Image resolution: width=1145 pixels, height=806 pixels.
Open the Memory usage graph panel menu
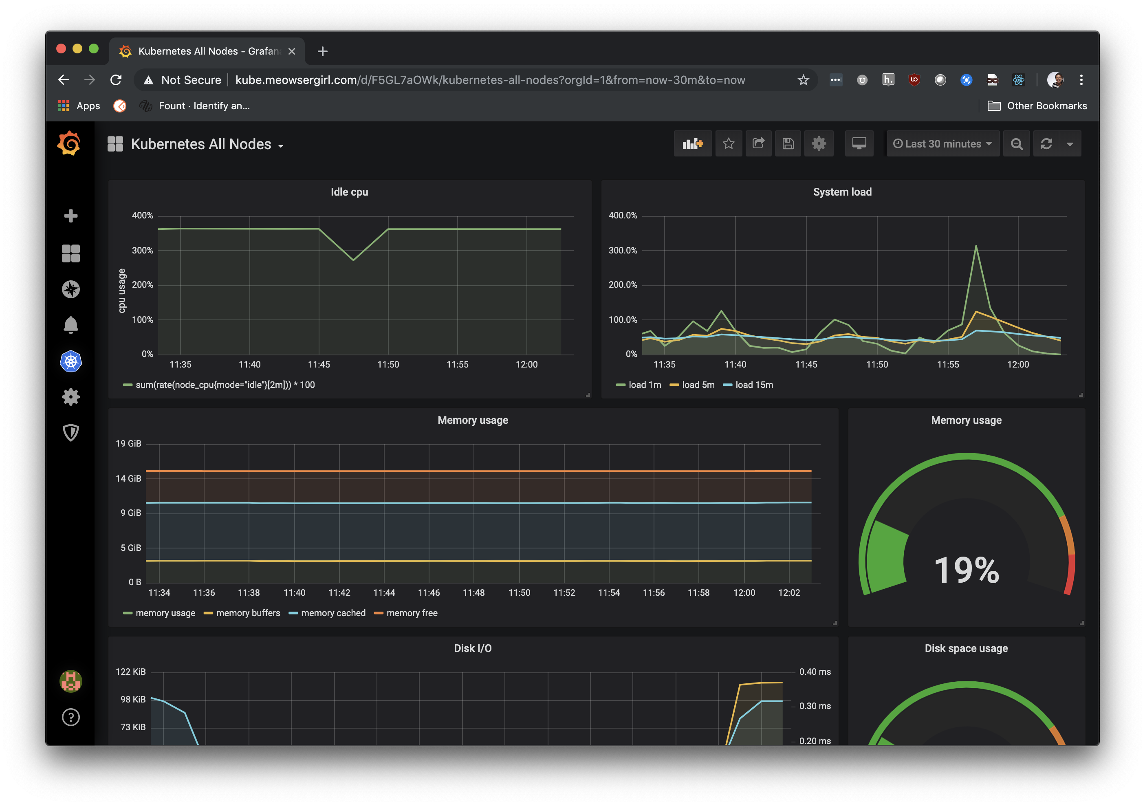coord(473,420)
